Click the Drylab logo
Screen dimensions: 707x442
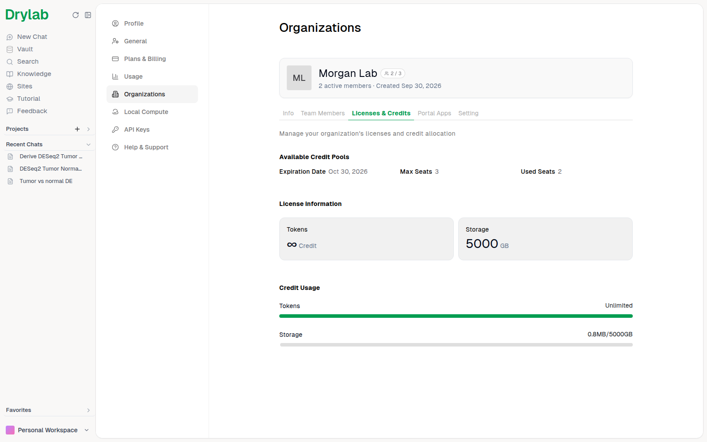click(27, 15)
